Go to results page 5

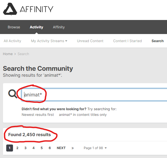click(x=41, y=148)
